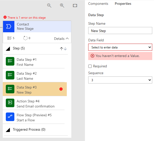154x141 pixels.
Task: Move step up with the up arrow
Action: click(x=61, y=49)
